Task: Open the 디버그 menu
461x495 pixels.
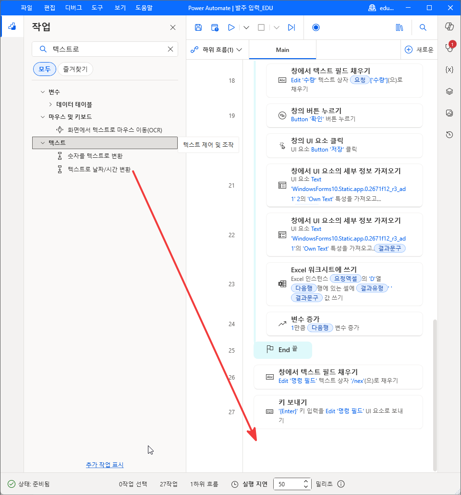Action: (73, 8)
